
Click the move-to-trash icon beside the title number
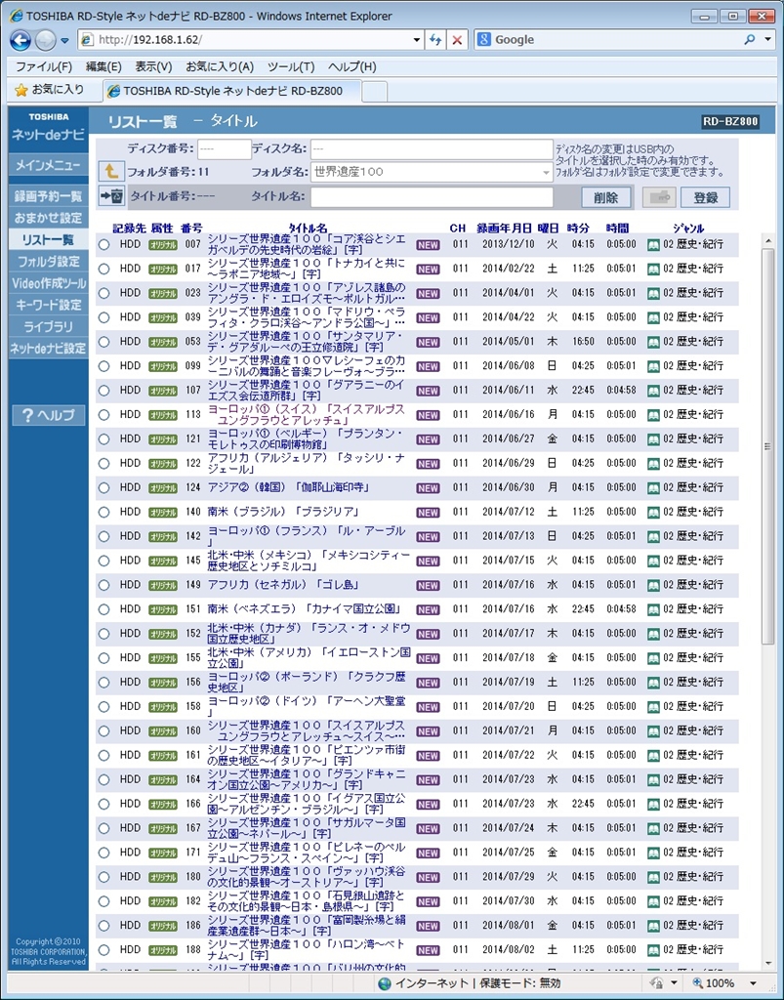click(x=111, y=195)
